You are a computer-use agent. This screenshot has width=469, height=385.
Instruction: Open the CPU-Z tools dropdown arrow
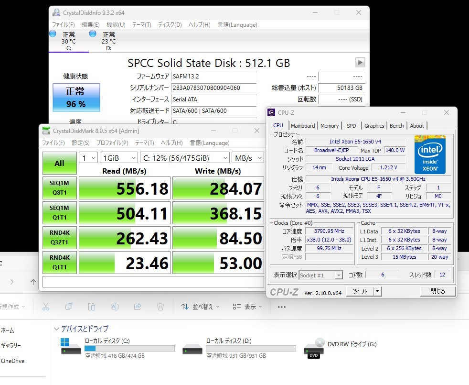pyautogui.click(x=378, y=291)
